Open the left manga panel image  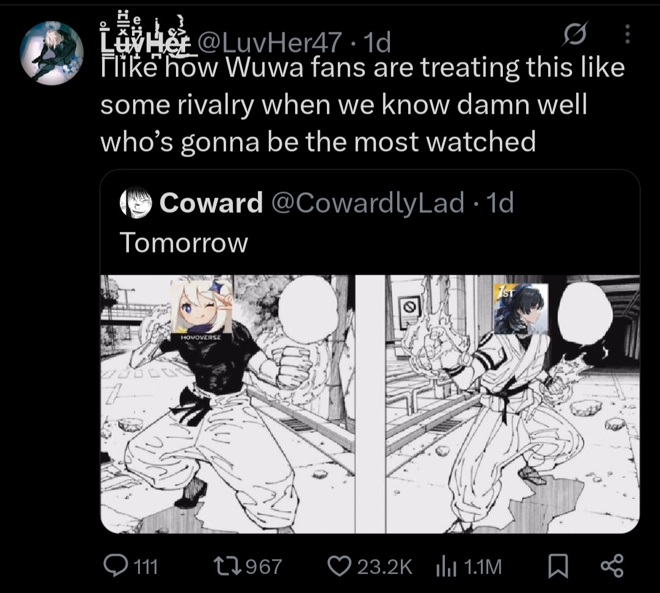pyautogui.click(x=228, y=404)
